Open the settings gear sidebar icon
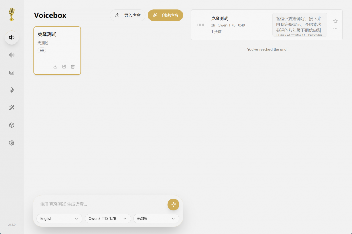Screen dimensions: 352x234 12,143
